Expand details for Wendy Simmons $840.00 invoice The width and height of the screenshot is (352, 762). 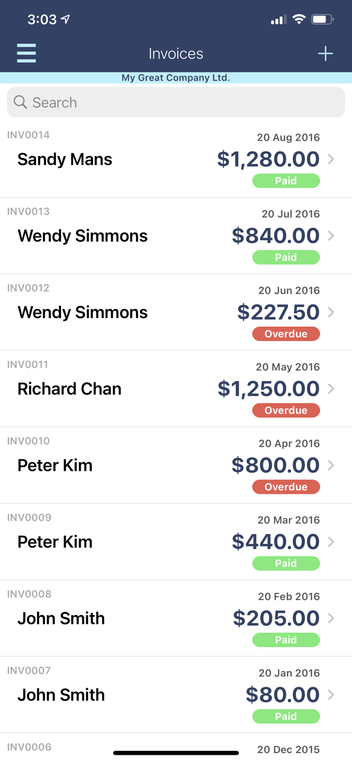point(332,236)
